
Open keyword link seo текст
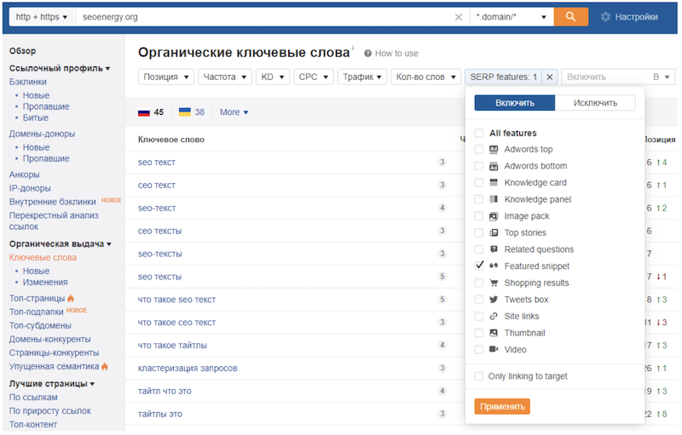pyautogui.click(x=157, y=163)
